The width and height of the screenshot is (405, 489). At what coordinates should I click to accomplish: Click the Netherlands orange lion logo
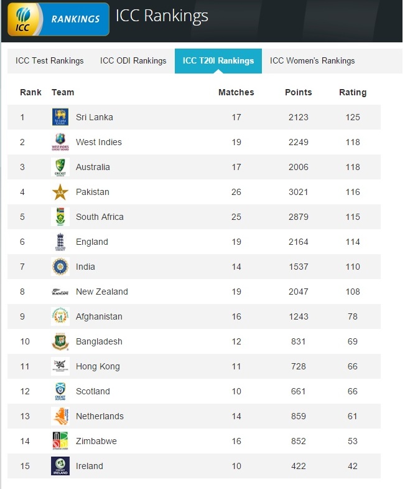[60, 416]
